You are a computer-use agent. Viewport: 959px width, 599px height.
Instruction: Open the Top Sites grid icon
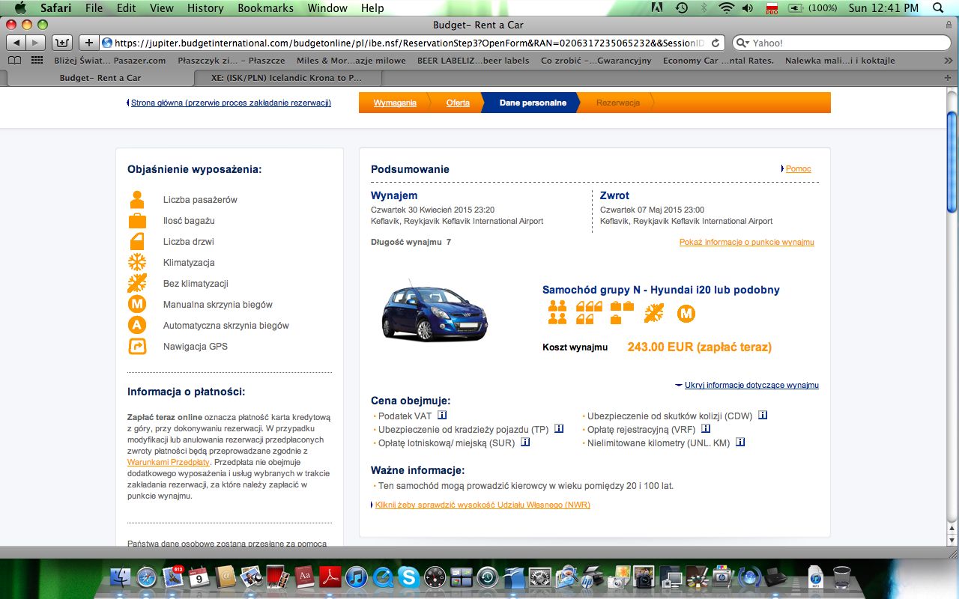[37, 61]
